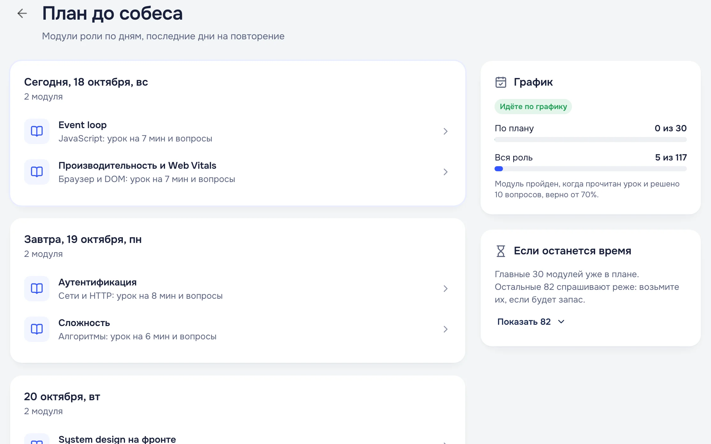Click the book icon beside Event loop
Image resolution: width=711 pixels, height=444 pixels.
tap(37, 131)
